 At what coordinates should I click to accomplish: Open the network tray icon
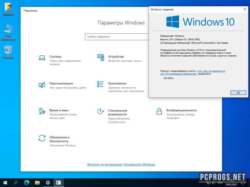point(209,183)
